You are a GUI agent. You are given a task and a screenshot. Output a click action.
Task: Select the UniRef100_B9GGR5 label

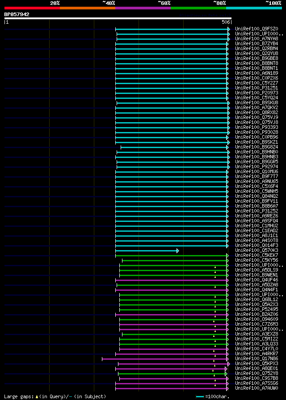257,162
